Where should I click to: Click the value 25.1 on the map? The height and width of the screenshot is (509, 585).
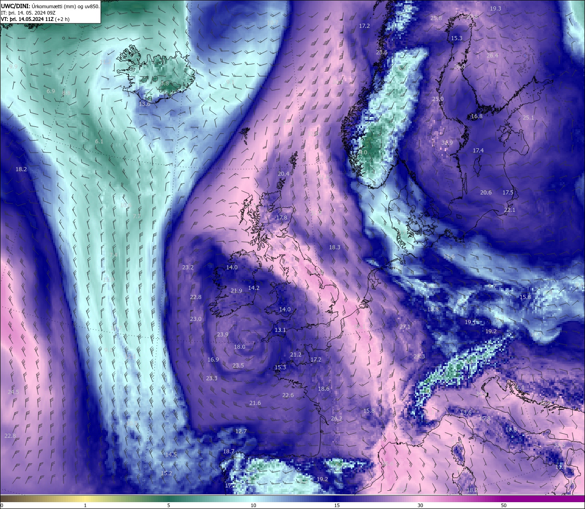click(x=528, y=118)
